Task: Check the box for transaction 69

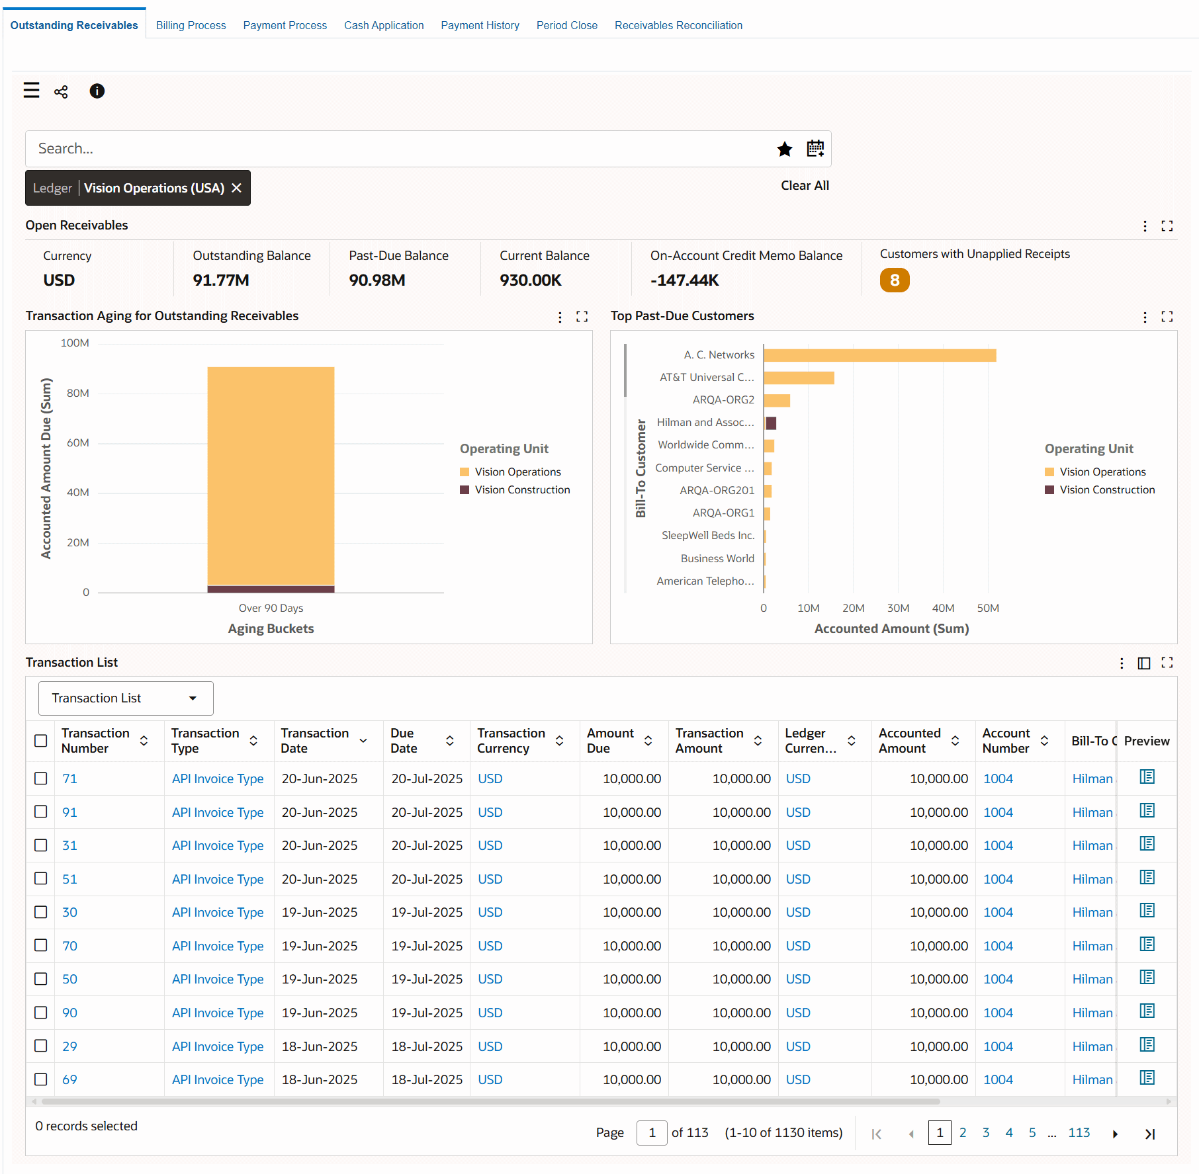Action: [x=41, y=1079]
